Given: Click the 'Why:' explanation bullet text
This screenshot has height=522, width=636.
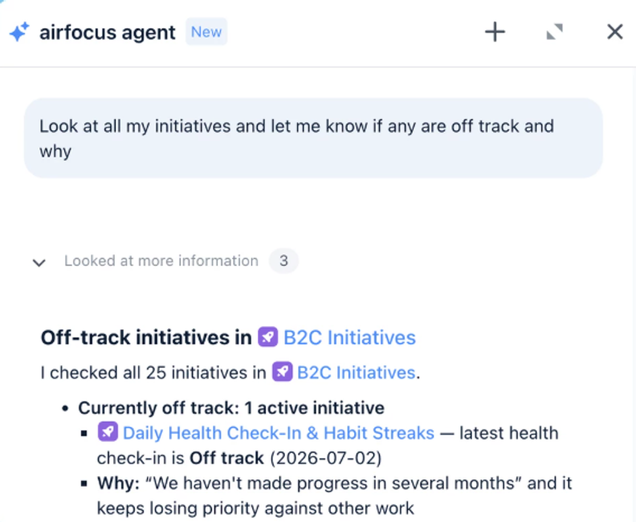Looking at the screenshot, I should tap(334, 495).
